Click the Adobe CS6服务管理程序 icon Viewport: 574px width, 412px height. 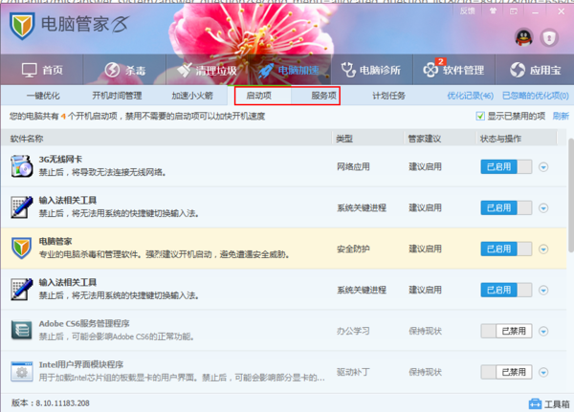pyautogui.click(x=22, y=331)
